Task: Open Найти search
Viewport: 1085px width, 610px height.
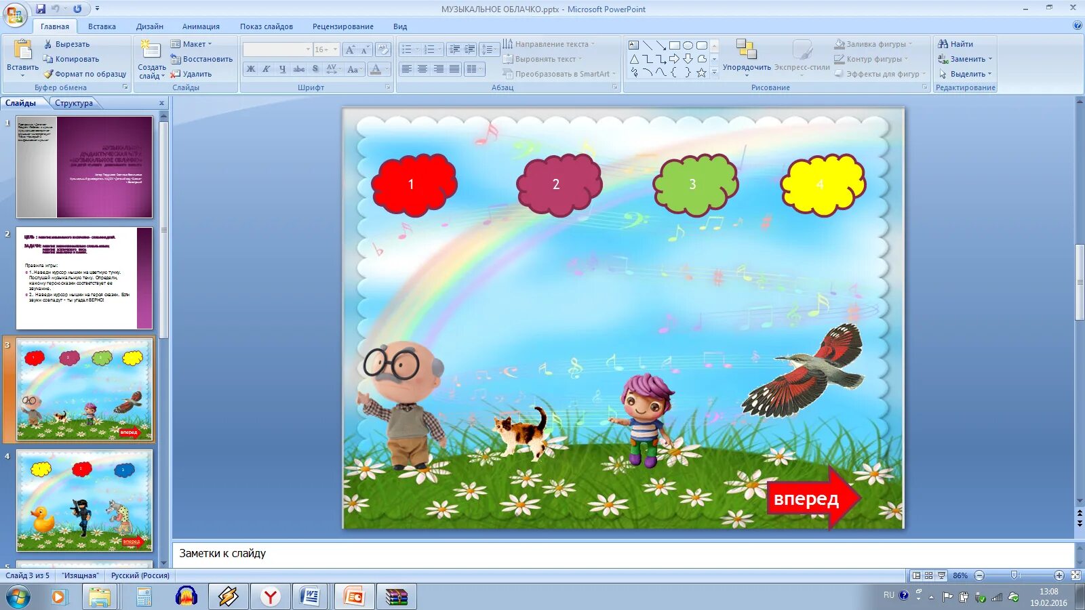Action: [955, 44]
